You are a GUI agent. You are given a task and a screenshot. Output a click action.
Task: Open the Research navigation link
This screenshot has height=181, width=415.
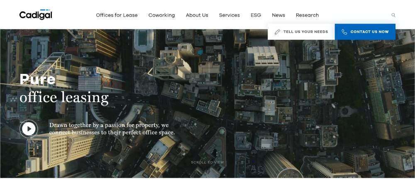click(x=307, y=15)
